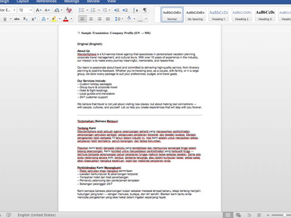Toggle show paragraph marks

tap(145, 10)
